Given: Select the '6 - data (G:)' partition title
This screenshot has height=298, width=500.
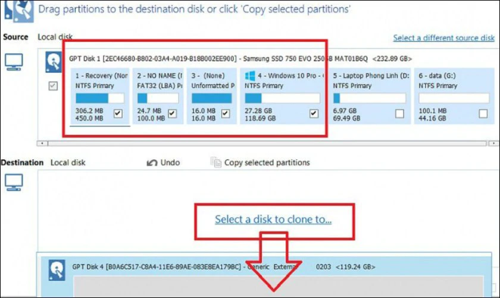Looking at the screenshot, I should 437,76.
